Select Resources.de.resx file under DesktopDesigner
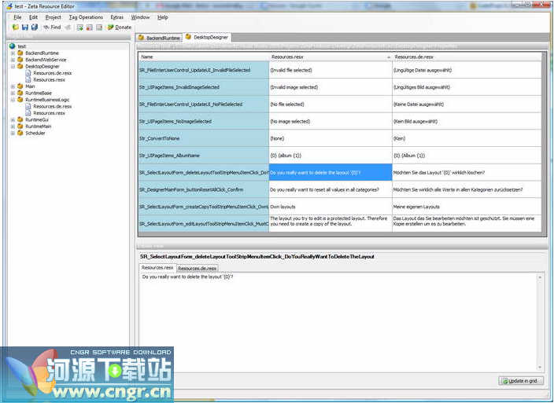Viewport: 554px width, 403px height. (x=52, y=73)
